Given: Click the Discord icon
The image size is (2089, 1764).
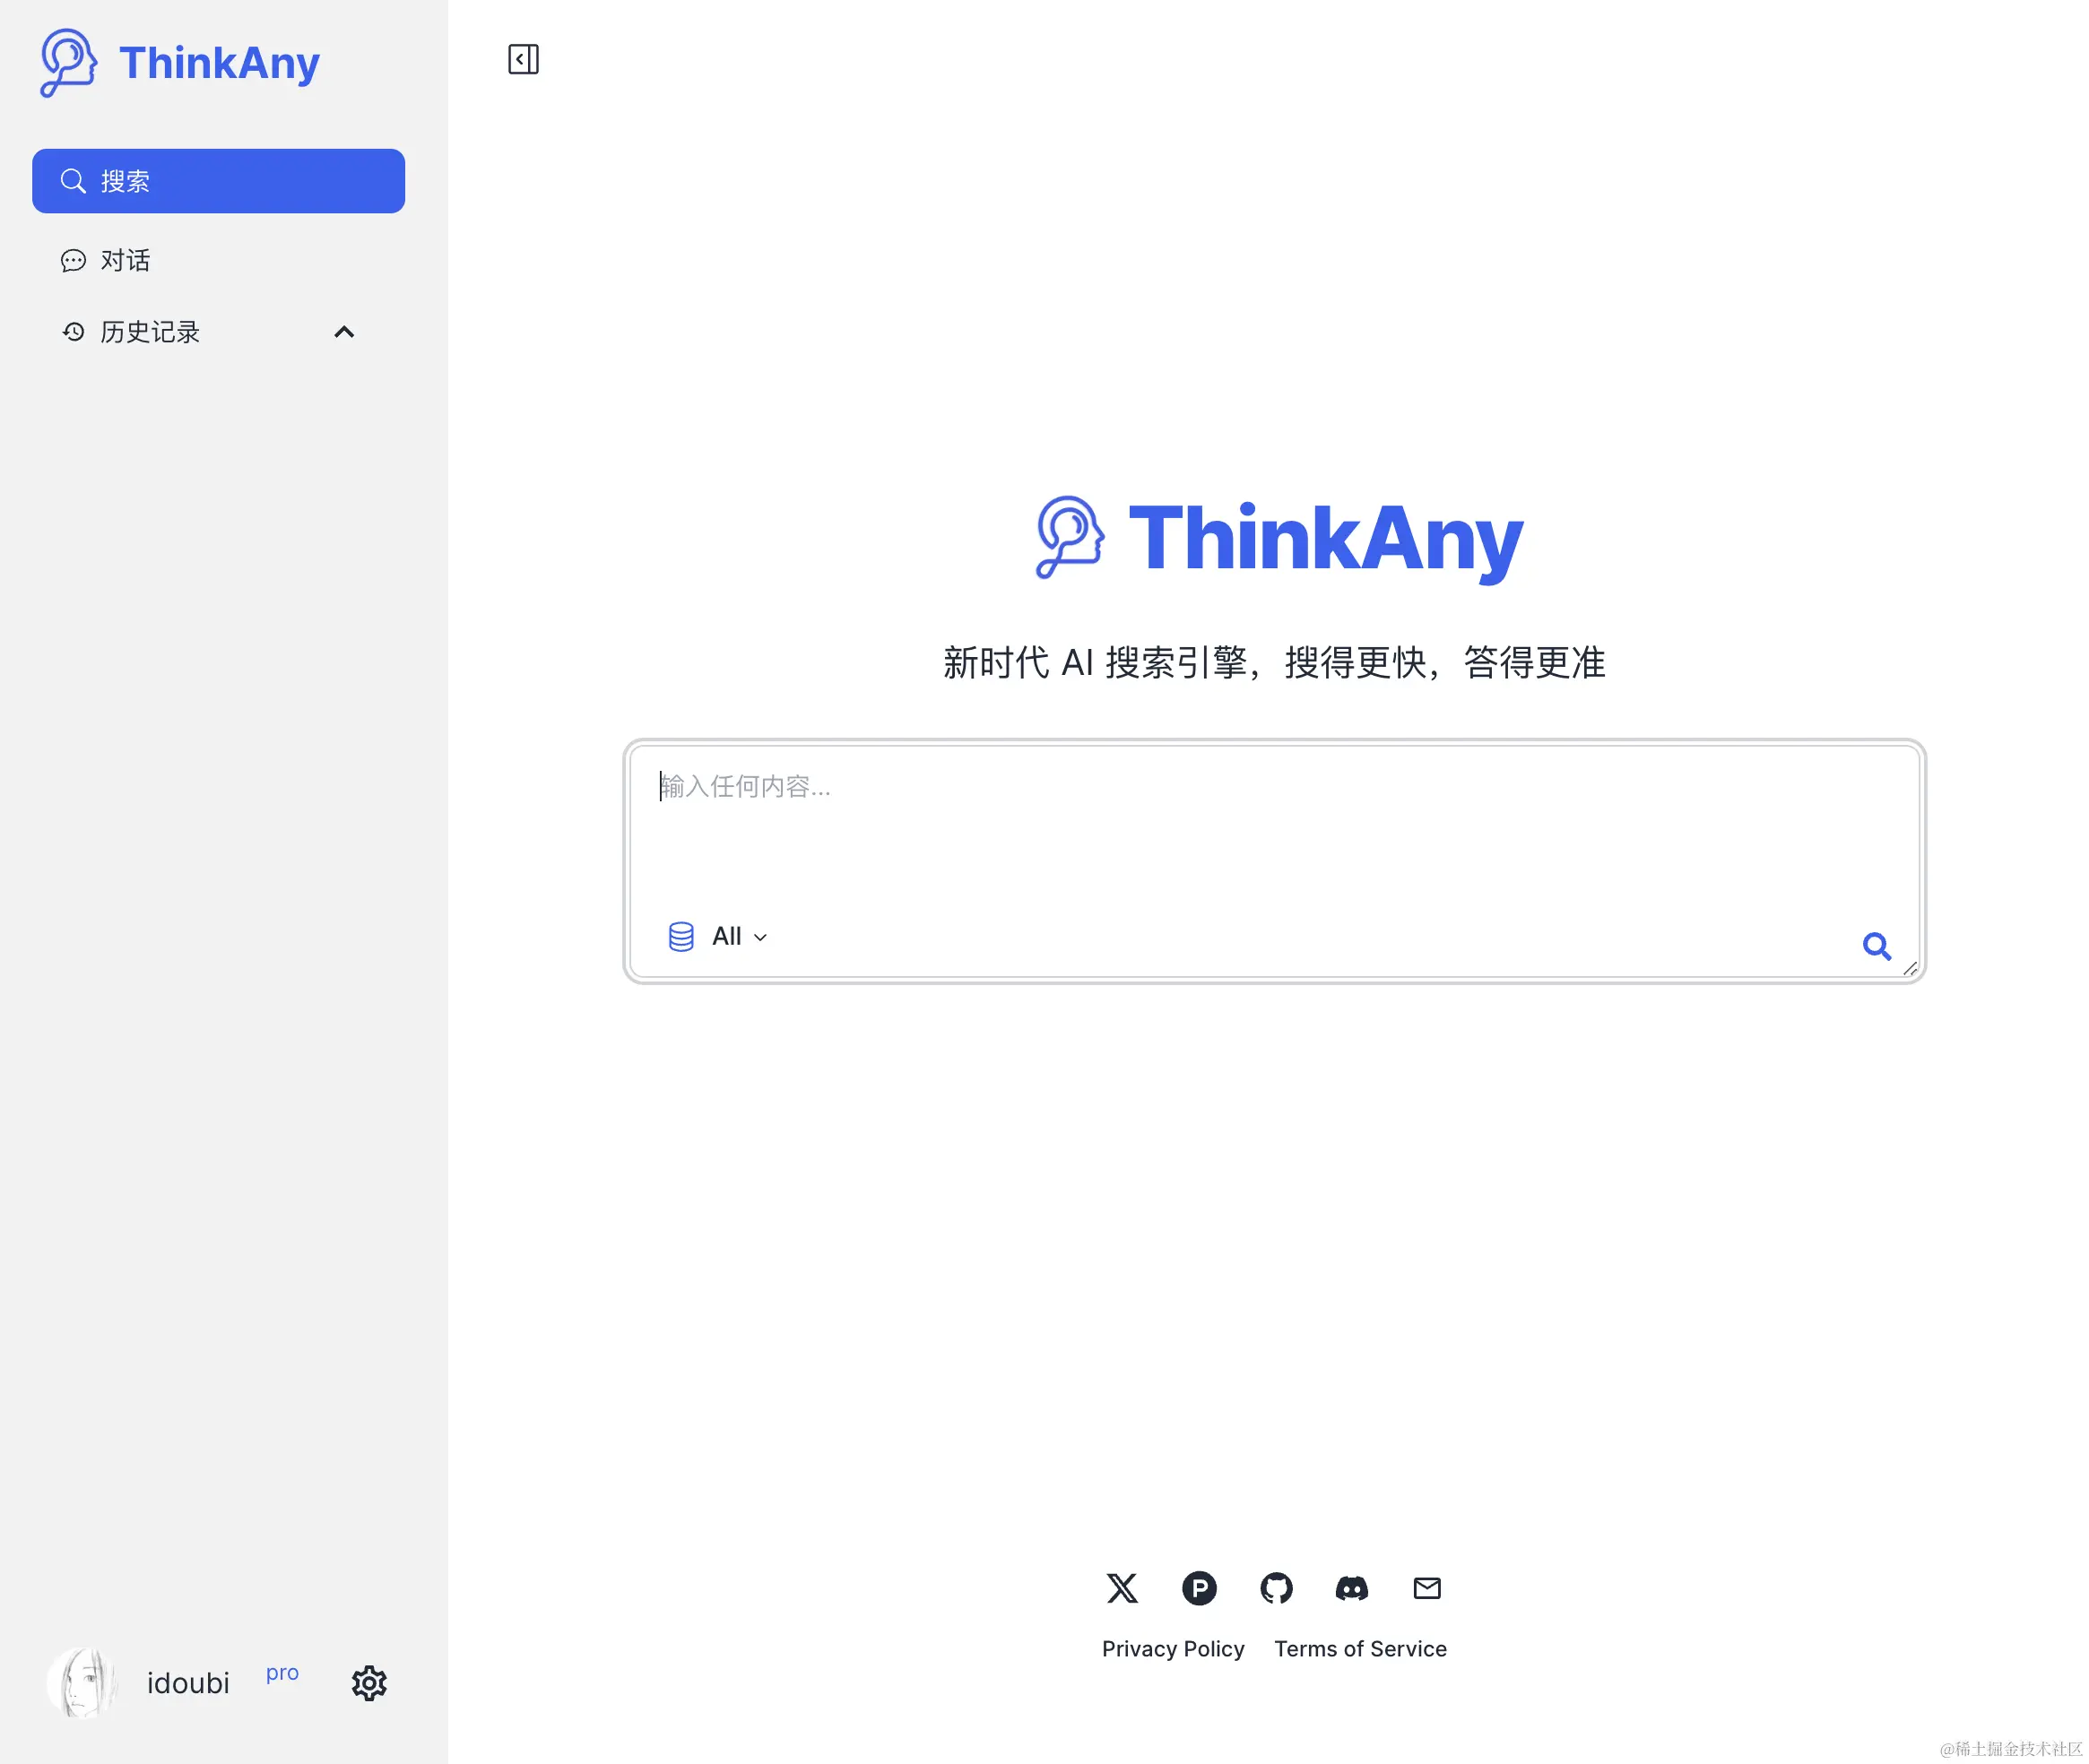Looking at the screenshot, I should [1352, 1588].
